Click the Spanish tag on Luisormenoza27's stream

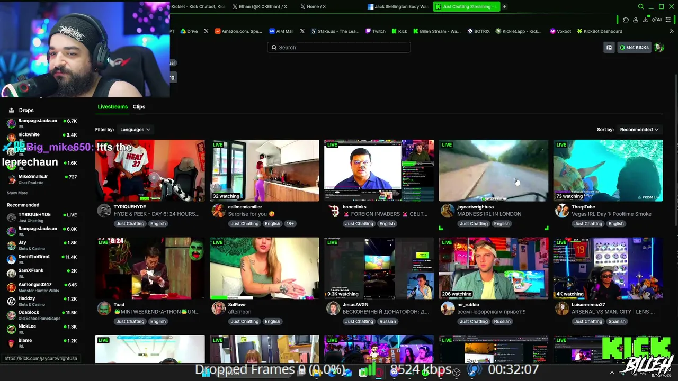[x=617, y=322]
